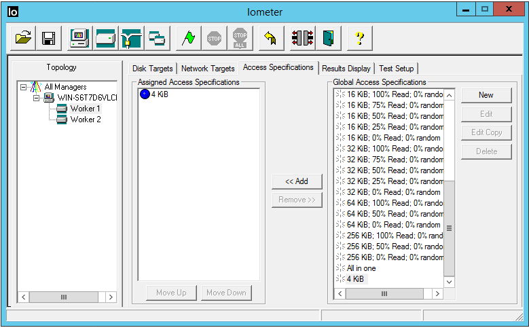The image size is (529, 328).
Task: Select Worker 2 in the topology tree
Action: pos(86,120)
